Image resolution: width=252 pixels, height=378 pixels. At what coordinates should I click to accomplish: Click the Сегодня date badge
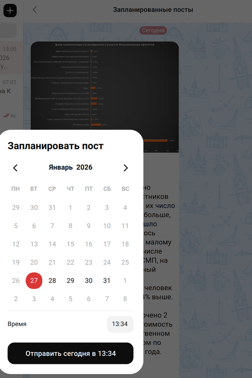(x=153, y=30)
